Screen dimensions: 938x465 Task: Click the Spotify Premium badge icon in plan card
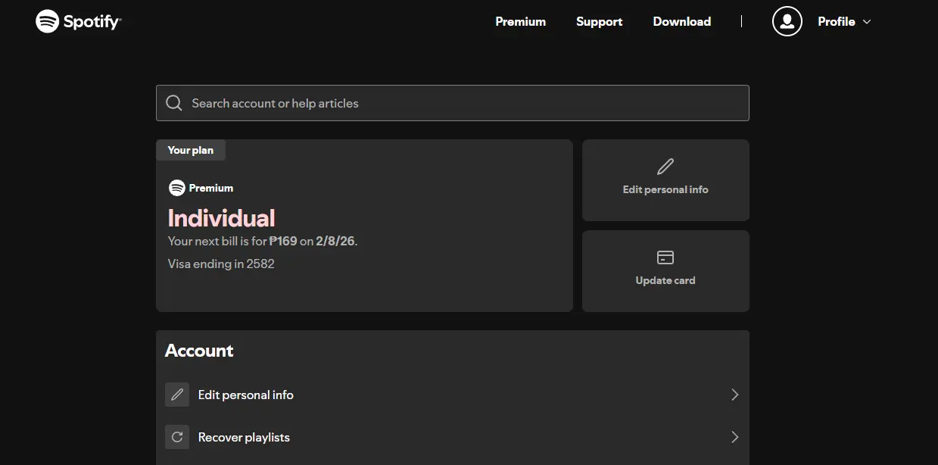pyautogui.click(x=177, y=188)
